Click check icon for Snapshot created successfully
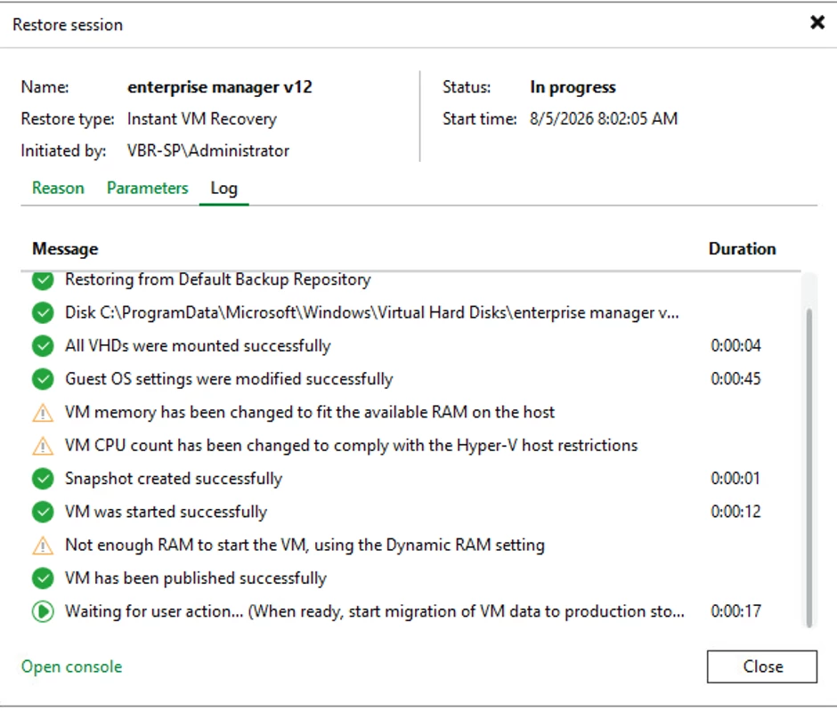The height and width of the screenshot is (711, 837). coord(43,479)
